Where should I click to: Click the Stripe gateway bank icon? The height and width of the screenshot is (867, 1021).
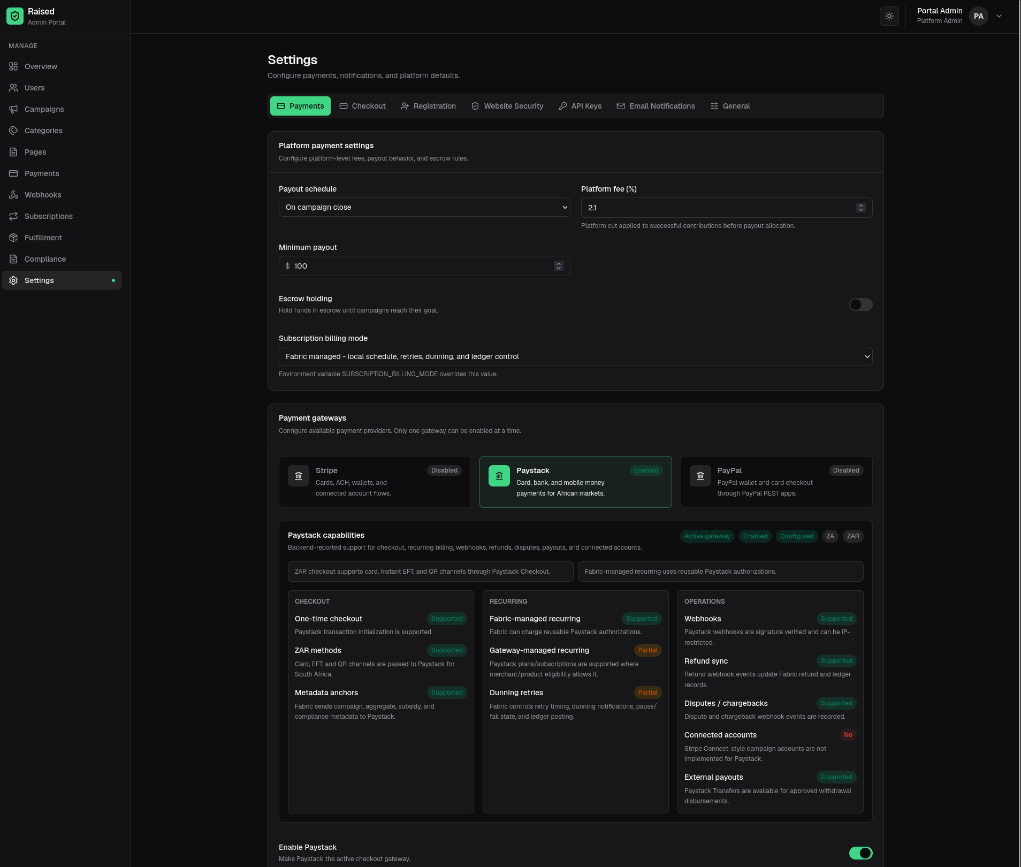click(299, 476)
